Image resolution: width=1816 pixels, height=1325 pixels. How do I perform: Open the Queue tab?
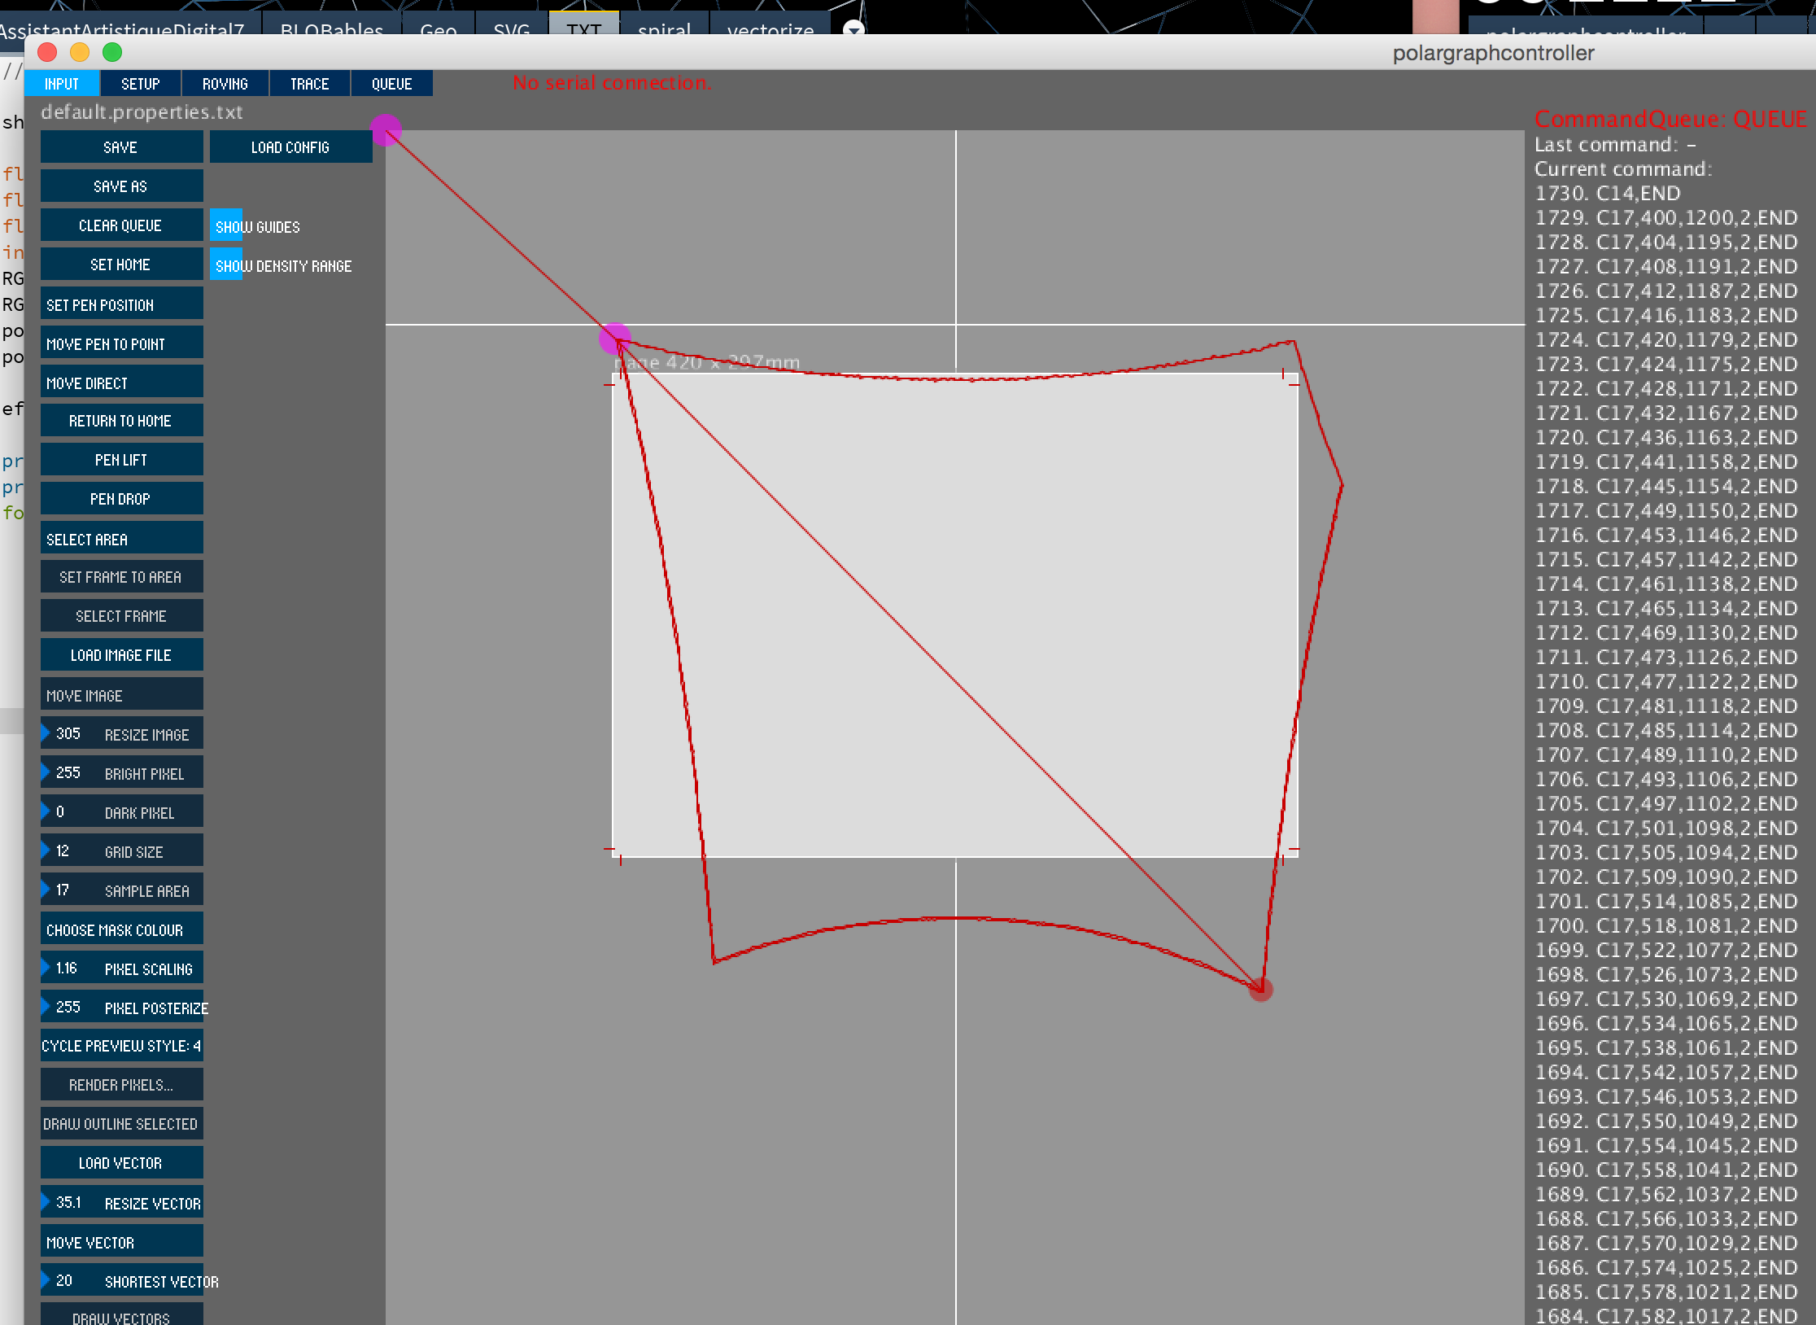click(391, 84)
